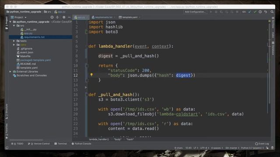Select Scratches and Consoles node
Screen dimensions: 280x157
[30, 75]
